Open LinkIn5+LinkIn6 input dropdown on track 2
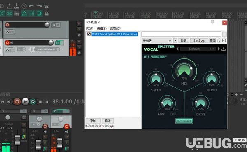The height and width of the screenshot is (152, 247). coord(45,49)
